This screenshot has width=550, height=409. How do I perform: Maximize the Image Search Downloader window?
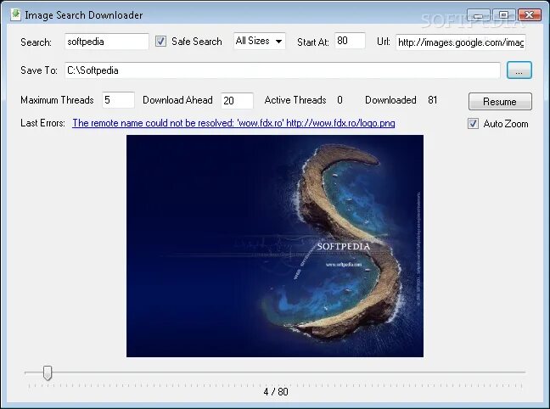coord(503,15)
